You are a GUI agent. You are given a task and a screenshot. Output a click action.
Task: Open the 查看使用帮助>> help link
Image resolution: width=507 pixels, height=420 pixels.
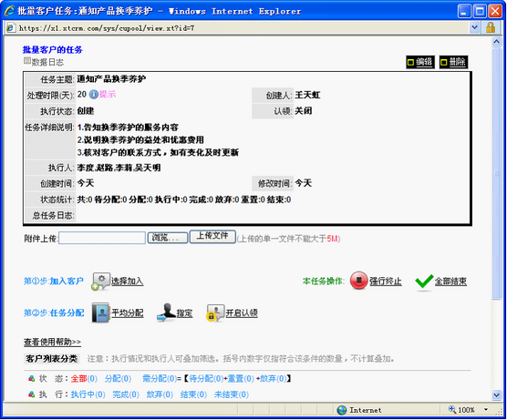pos(52,342)
